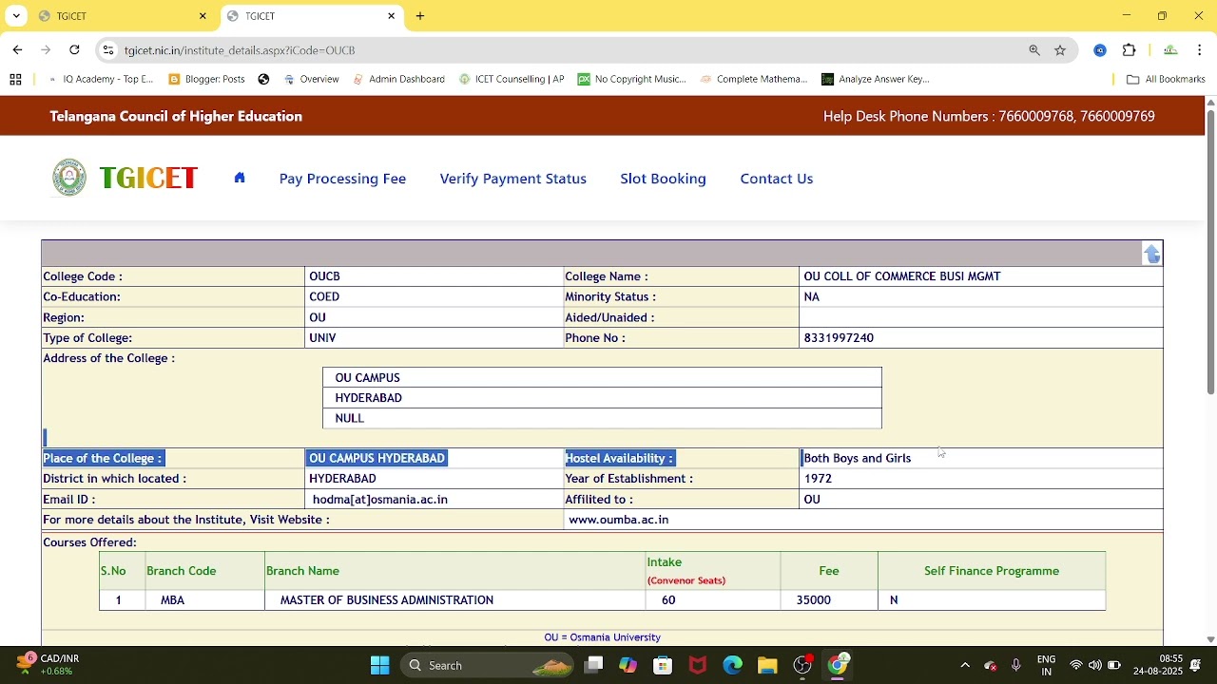1217x684 pixels.
Task: Open Verify Payment Status page
Action: (x=512, y=179)
